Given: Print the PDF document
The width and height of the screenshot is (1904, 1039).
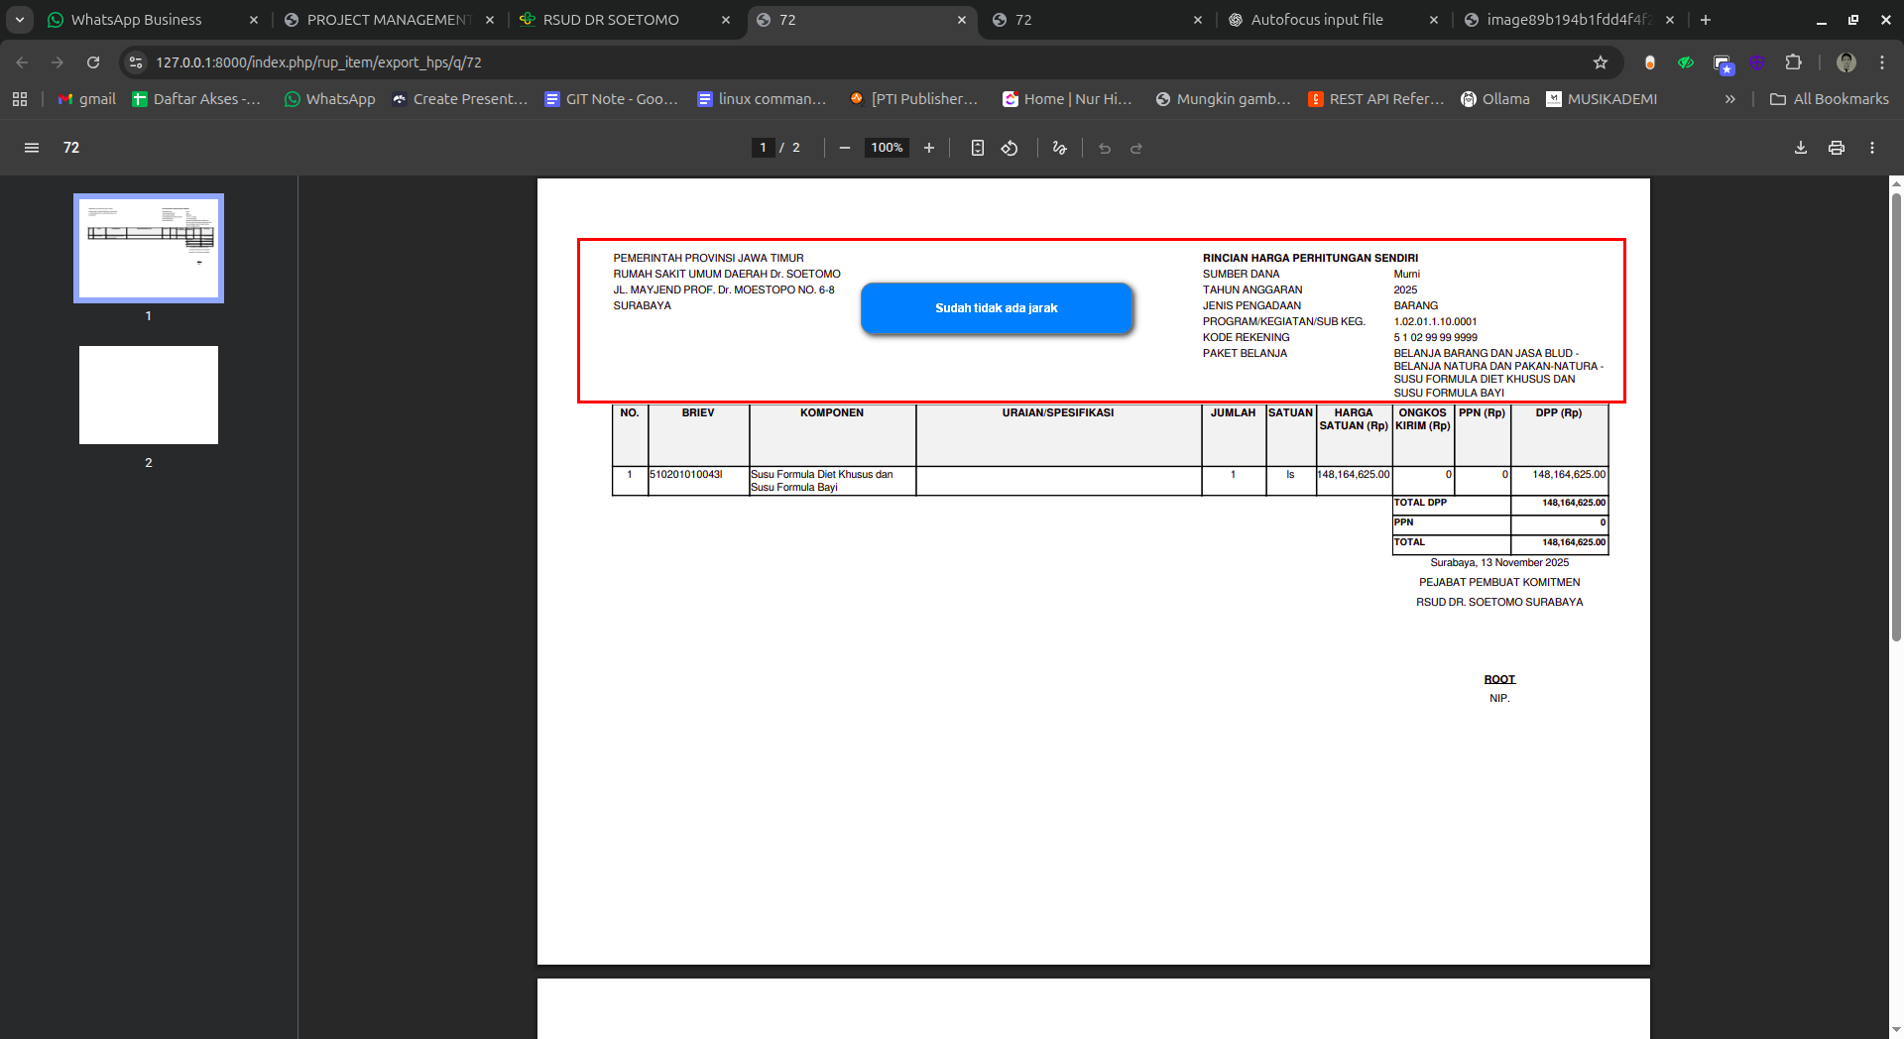Looking at the screenshot, I should pos(1837,148).
